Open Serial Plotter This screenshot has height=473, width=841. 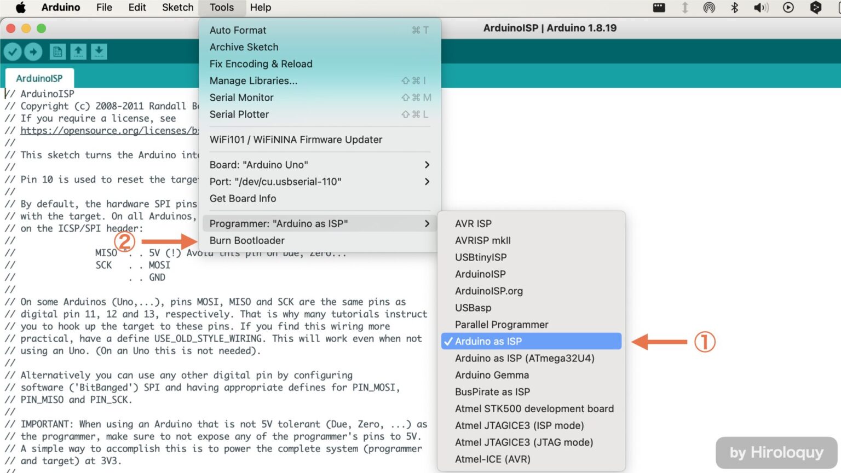pyautogui.click(x=320, y=114)
